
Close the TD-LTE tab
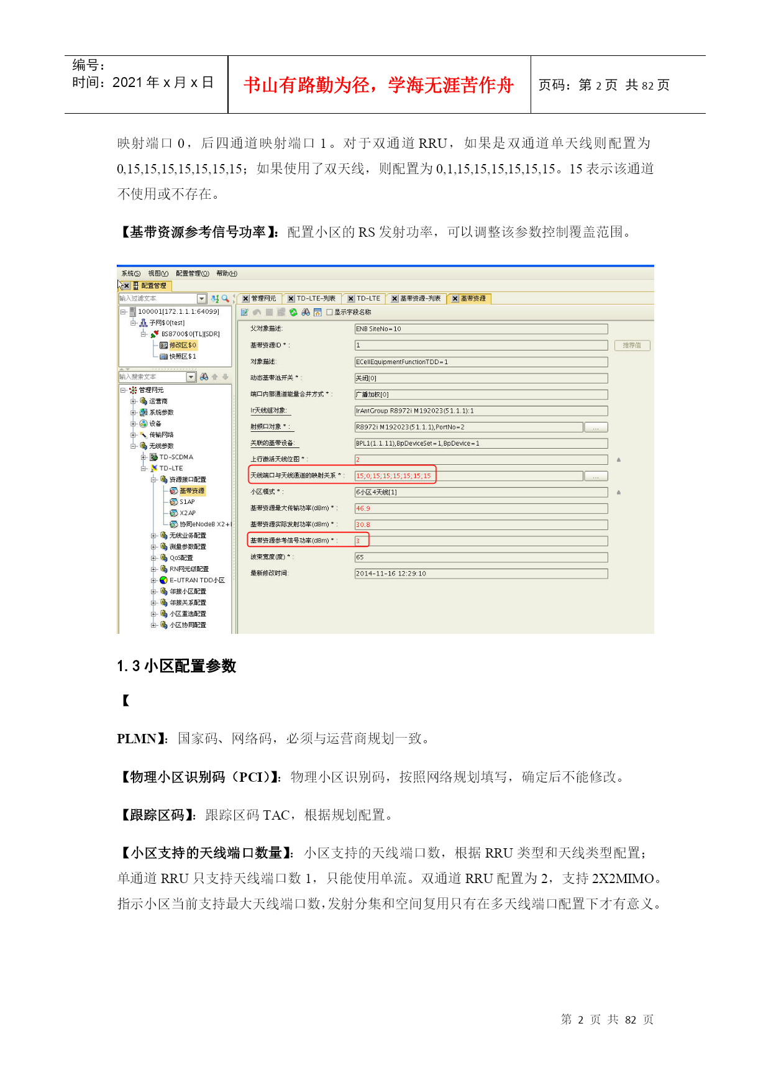[351, 299]
